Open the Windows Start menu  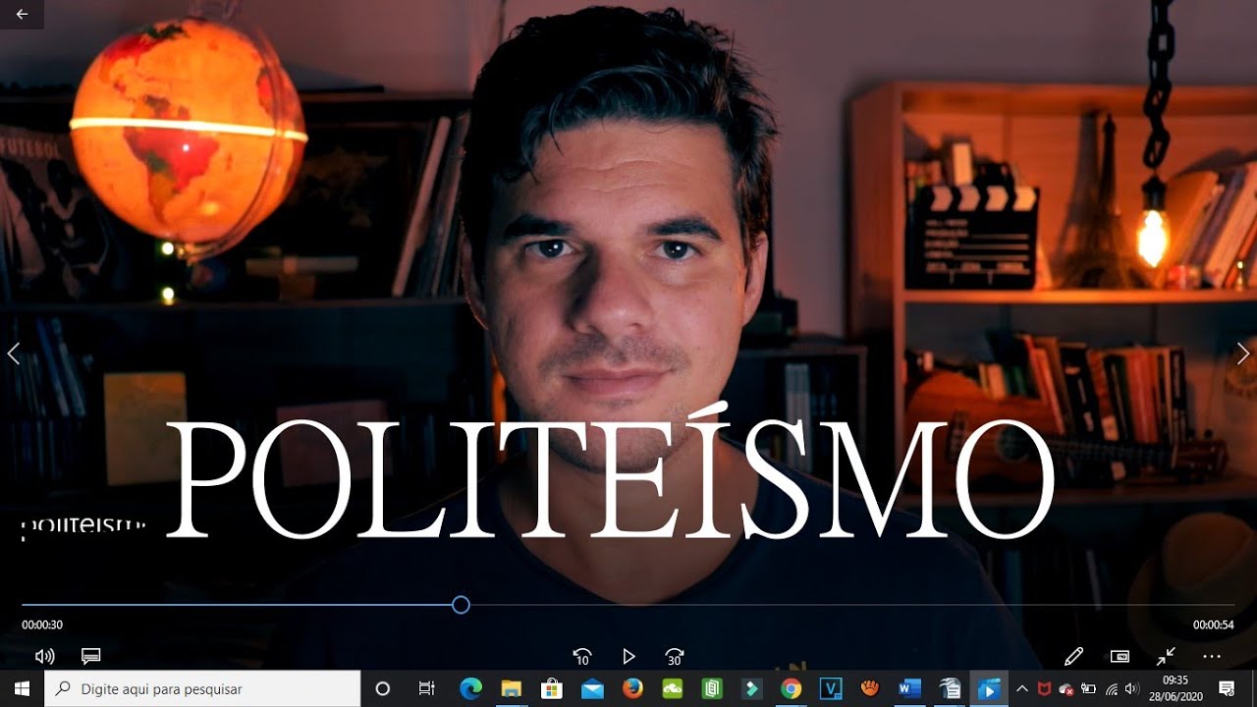pos(22,688)
